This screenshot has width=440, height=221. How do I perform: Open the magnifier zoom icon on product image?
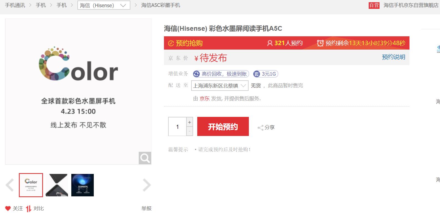(145, 158)
